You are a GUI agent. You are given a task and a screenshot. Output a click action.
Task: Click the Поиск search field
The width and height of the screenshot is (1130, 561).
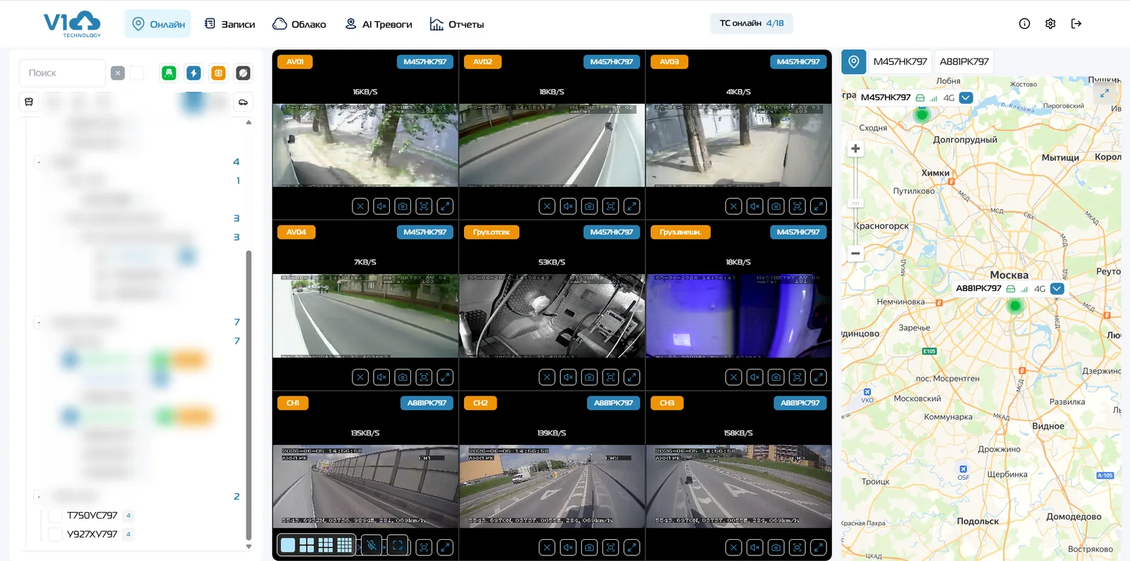coord(62,73)
